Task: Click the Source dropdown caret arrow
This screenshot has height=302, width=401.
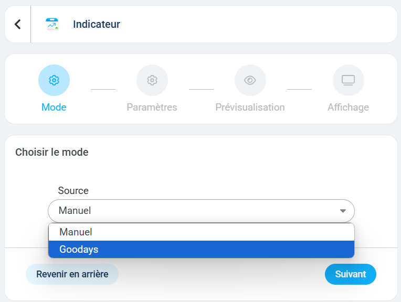Action: pos(343,211)
